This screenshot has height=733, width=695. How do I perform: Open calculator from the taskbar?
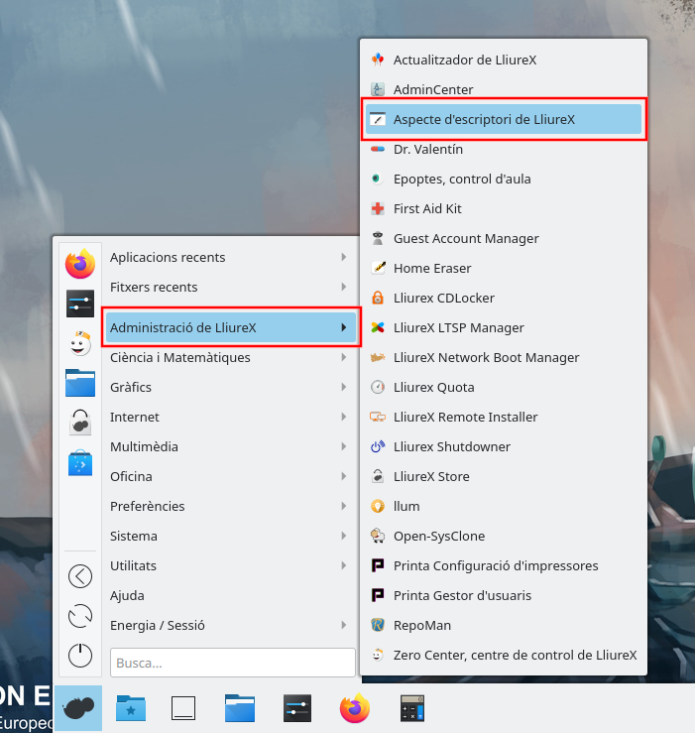pyautogui.click(x=412, y=708)
